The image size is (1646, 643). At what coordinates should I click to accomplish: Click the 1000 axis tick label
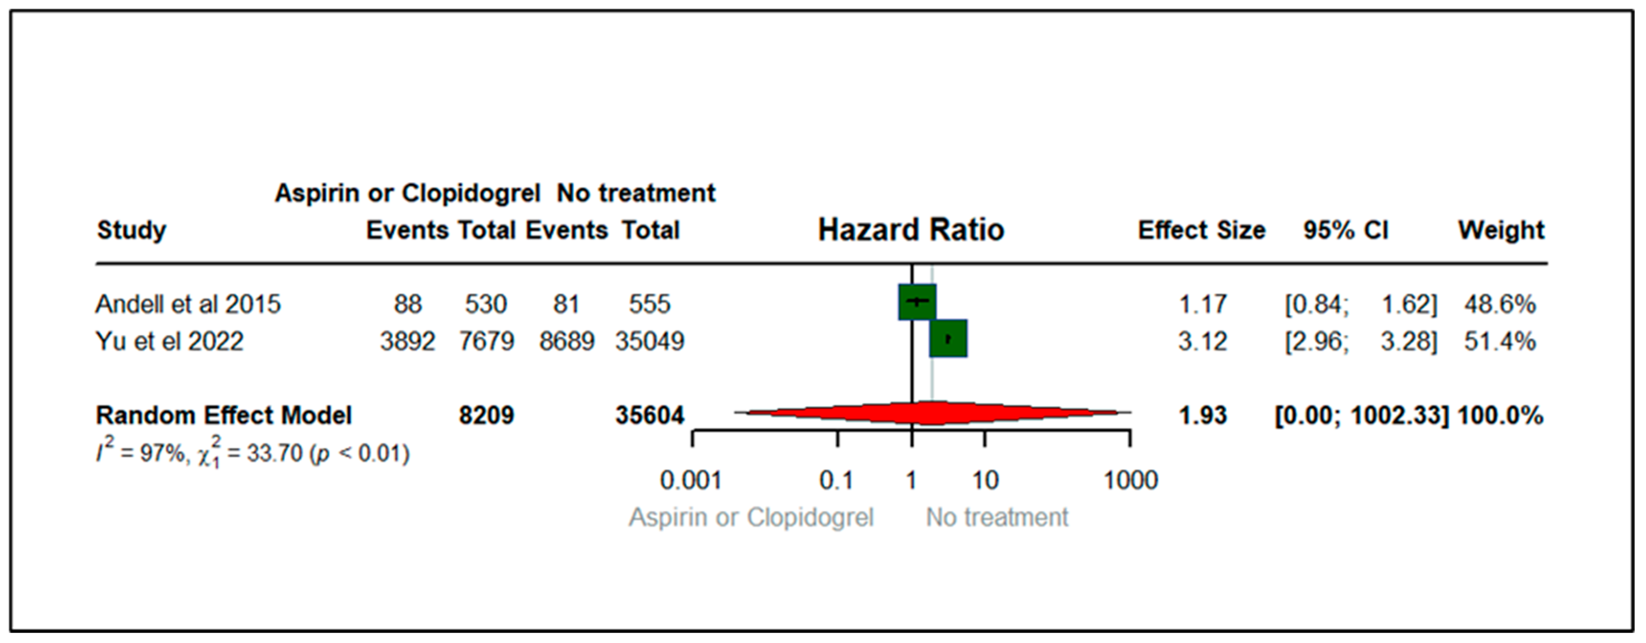point(1130,480)
